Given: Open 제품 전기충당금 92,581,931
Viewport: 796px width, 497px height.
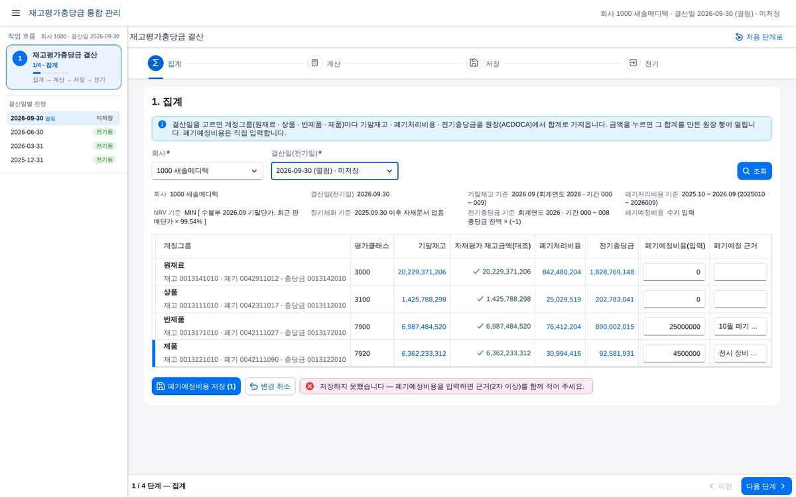Looking at the screenshot, I should tap(617, 353).
